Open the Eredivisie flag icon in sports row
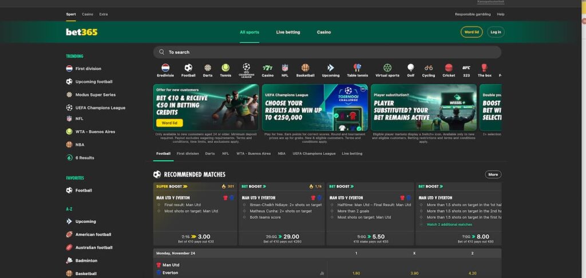The width and height of the screenshot is (586, 278). tap(165, 67)
